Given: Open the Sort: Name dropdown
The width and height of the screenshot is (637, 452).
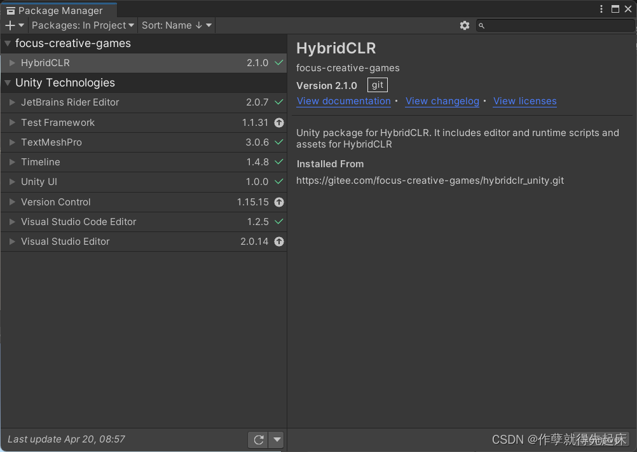Looking at the screenshot, I should tap(176, 25).
